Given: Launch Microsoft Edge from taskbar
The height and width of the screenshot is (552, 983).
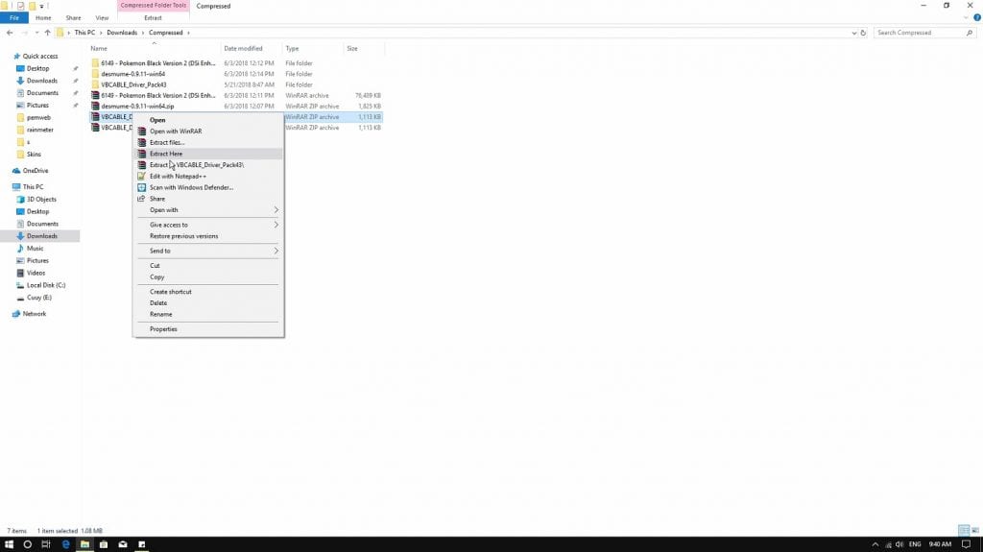Looking at the screenshot, I should pyautogui.click(x=66, y=544).
